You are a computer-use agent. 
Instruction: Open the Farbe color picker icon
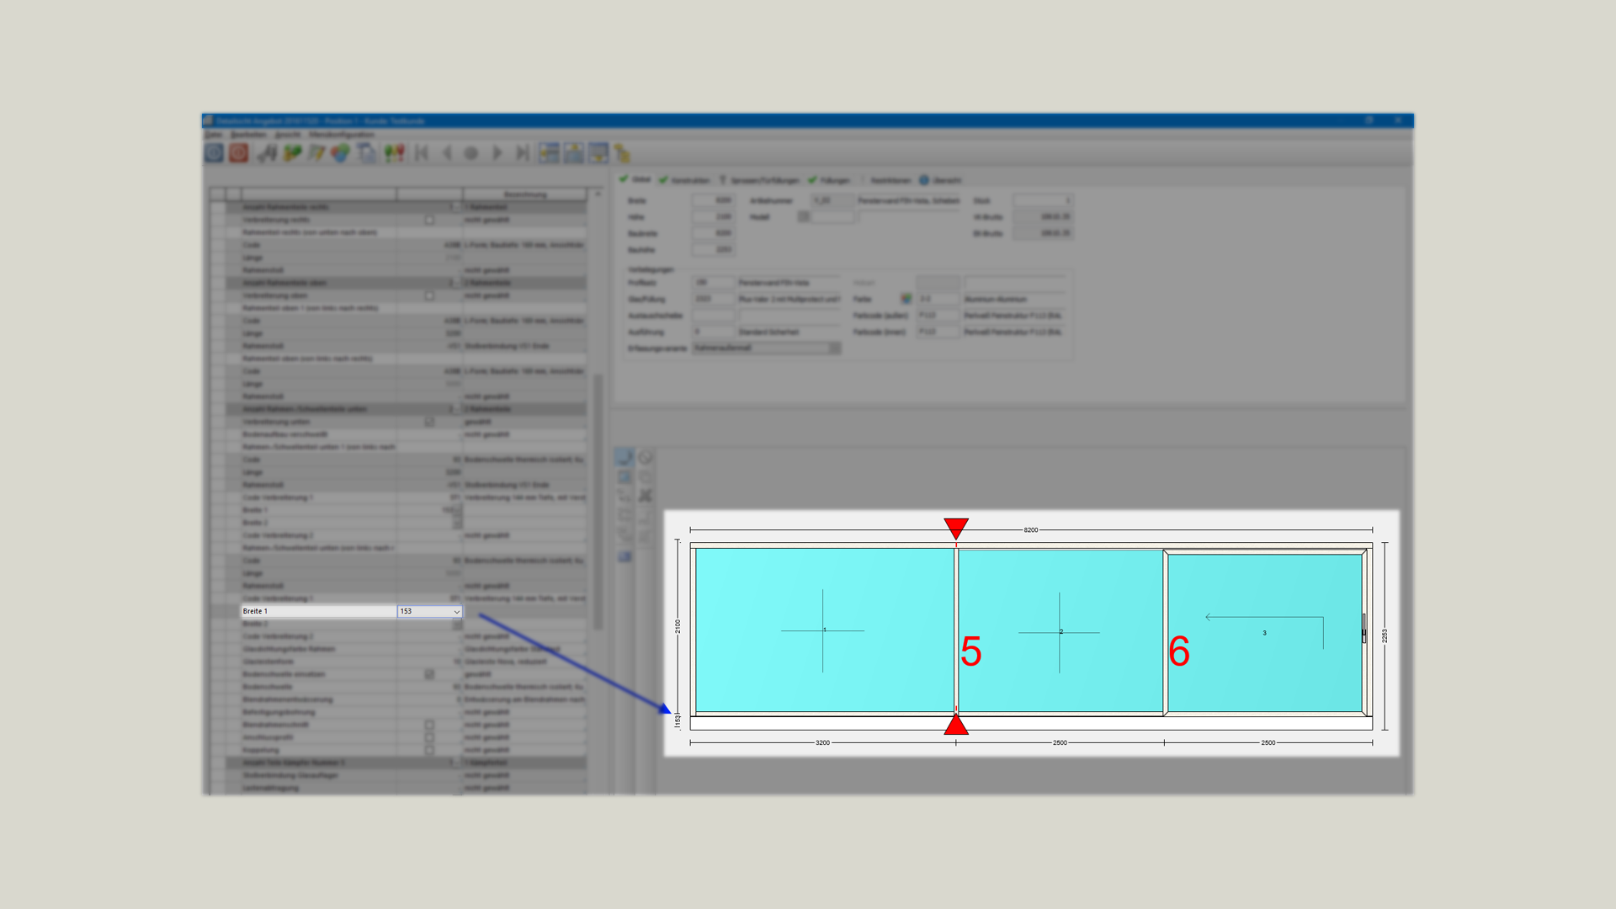point(906,299)
